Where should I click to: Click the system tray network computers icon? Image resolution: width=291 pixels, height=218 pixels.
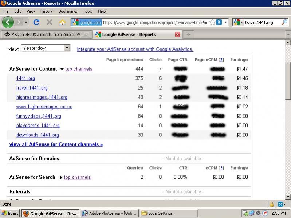coord(252,213)
